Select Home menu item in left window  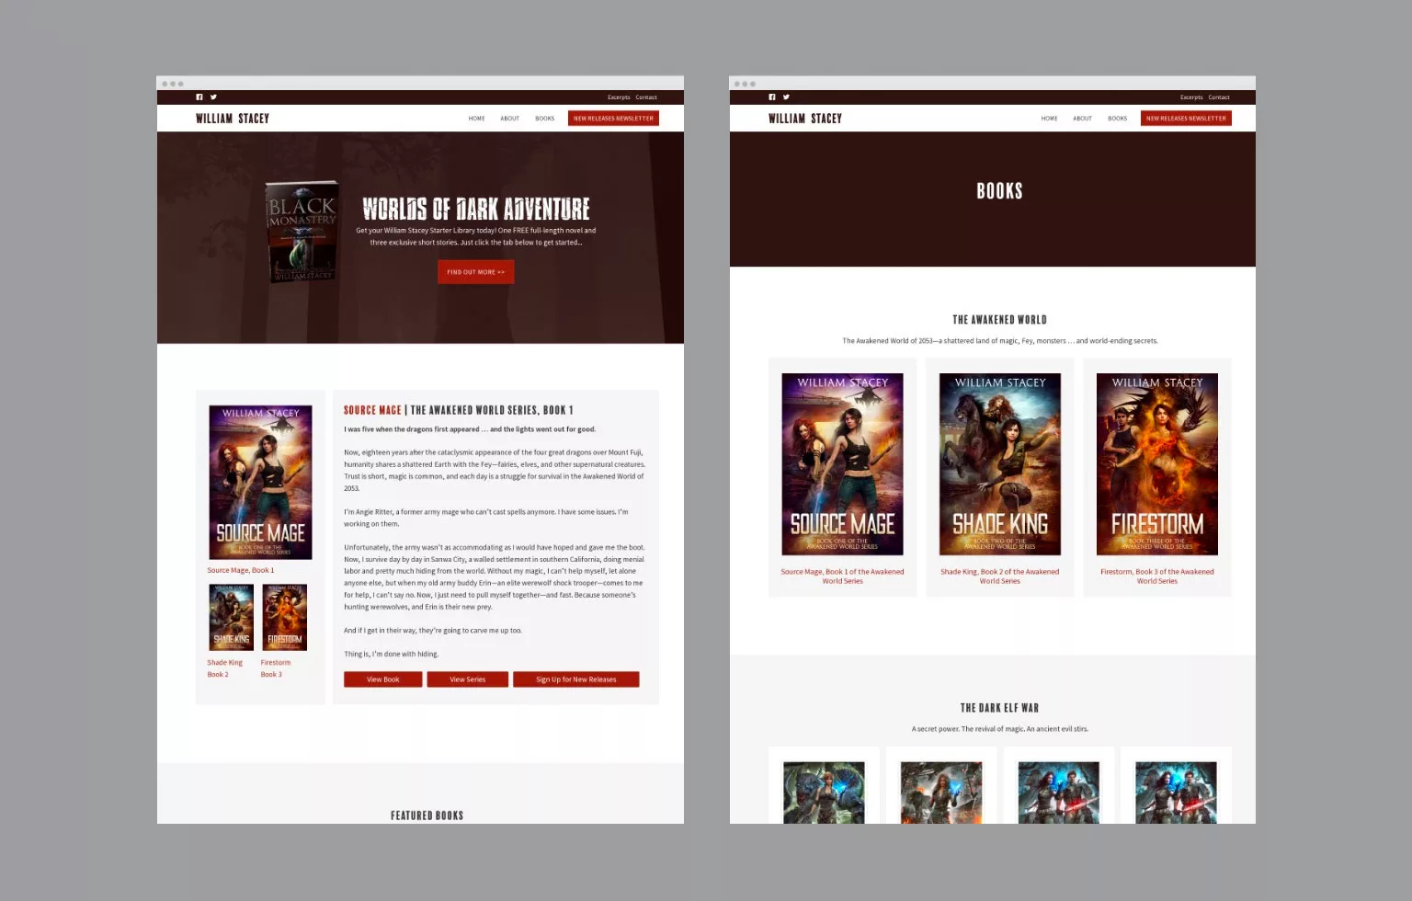pyautogui.click(x=476, y=119)
